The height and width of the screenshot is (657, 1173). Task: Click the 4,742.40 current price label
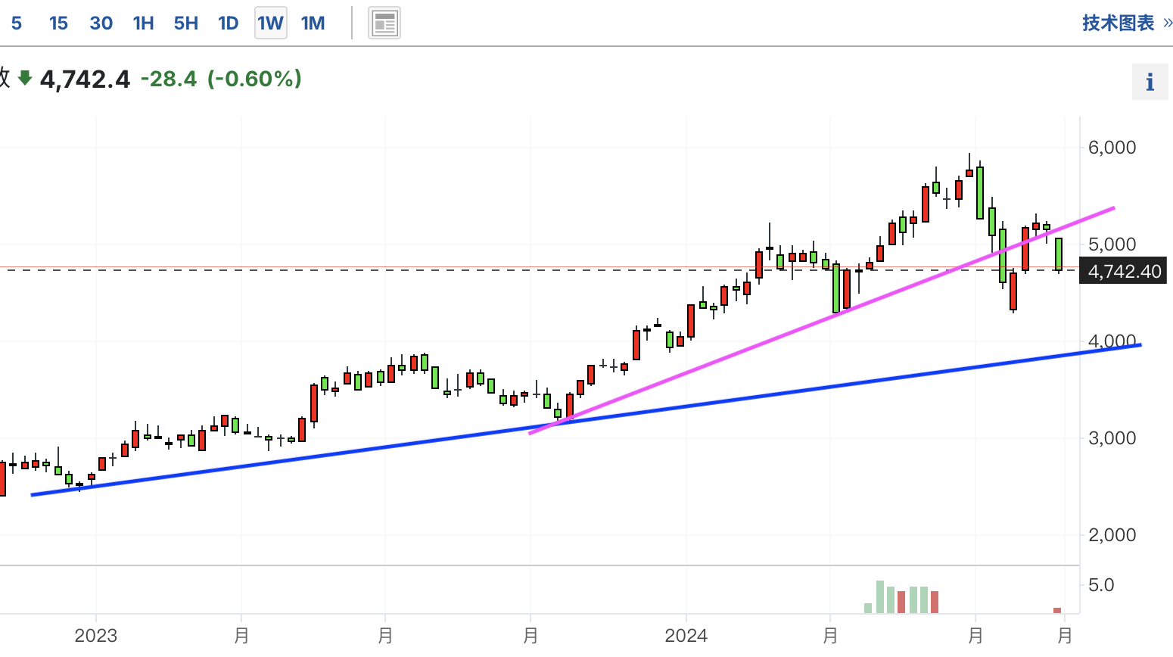pos(1124,271)
